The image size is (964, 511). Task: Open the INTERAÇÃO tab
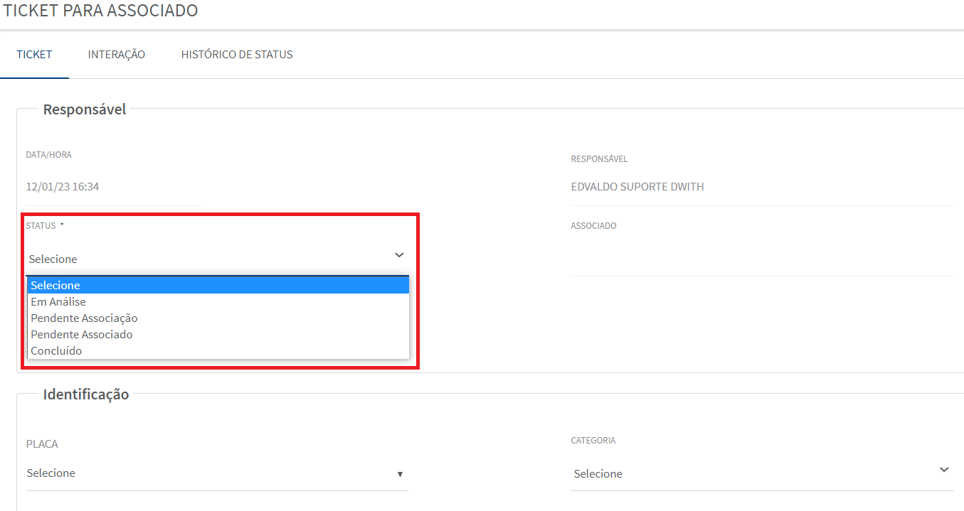(117, 55)
